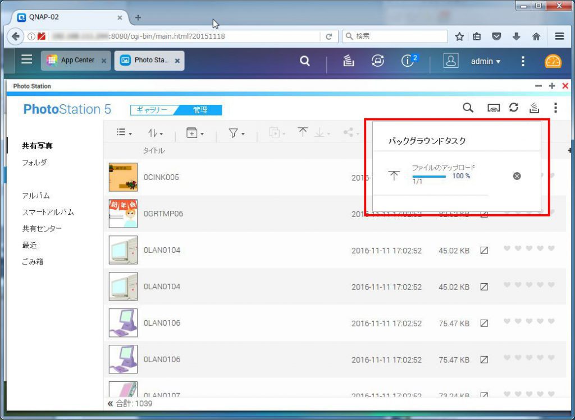Close the App Center tab

104,61
